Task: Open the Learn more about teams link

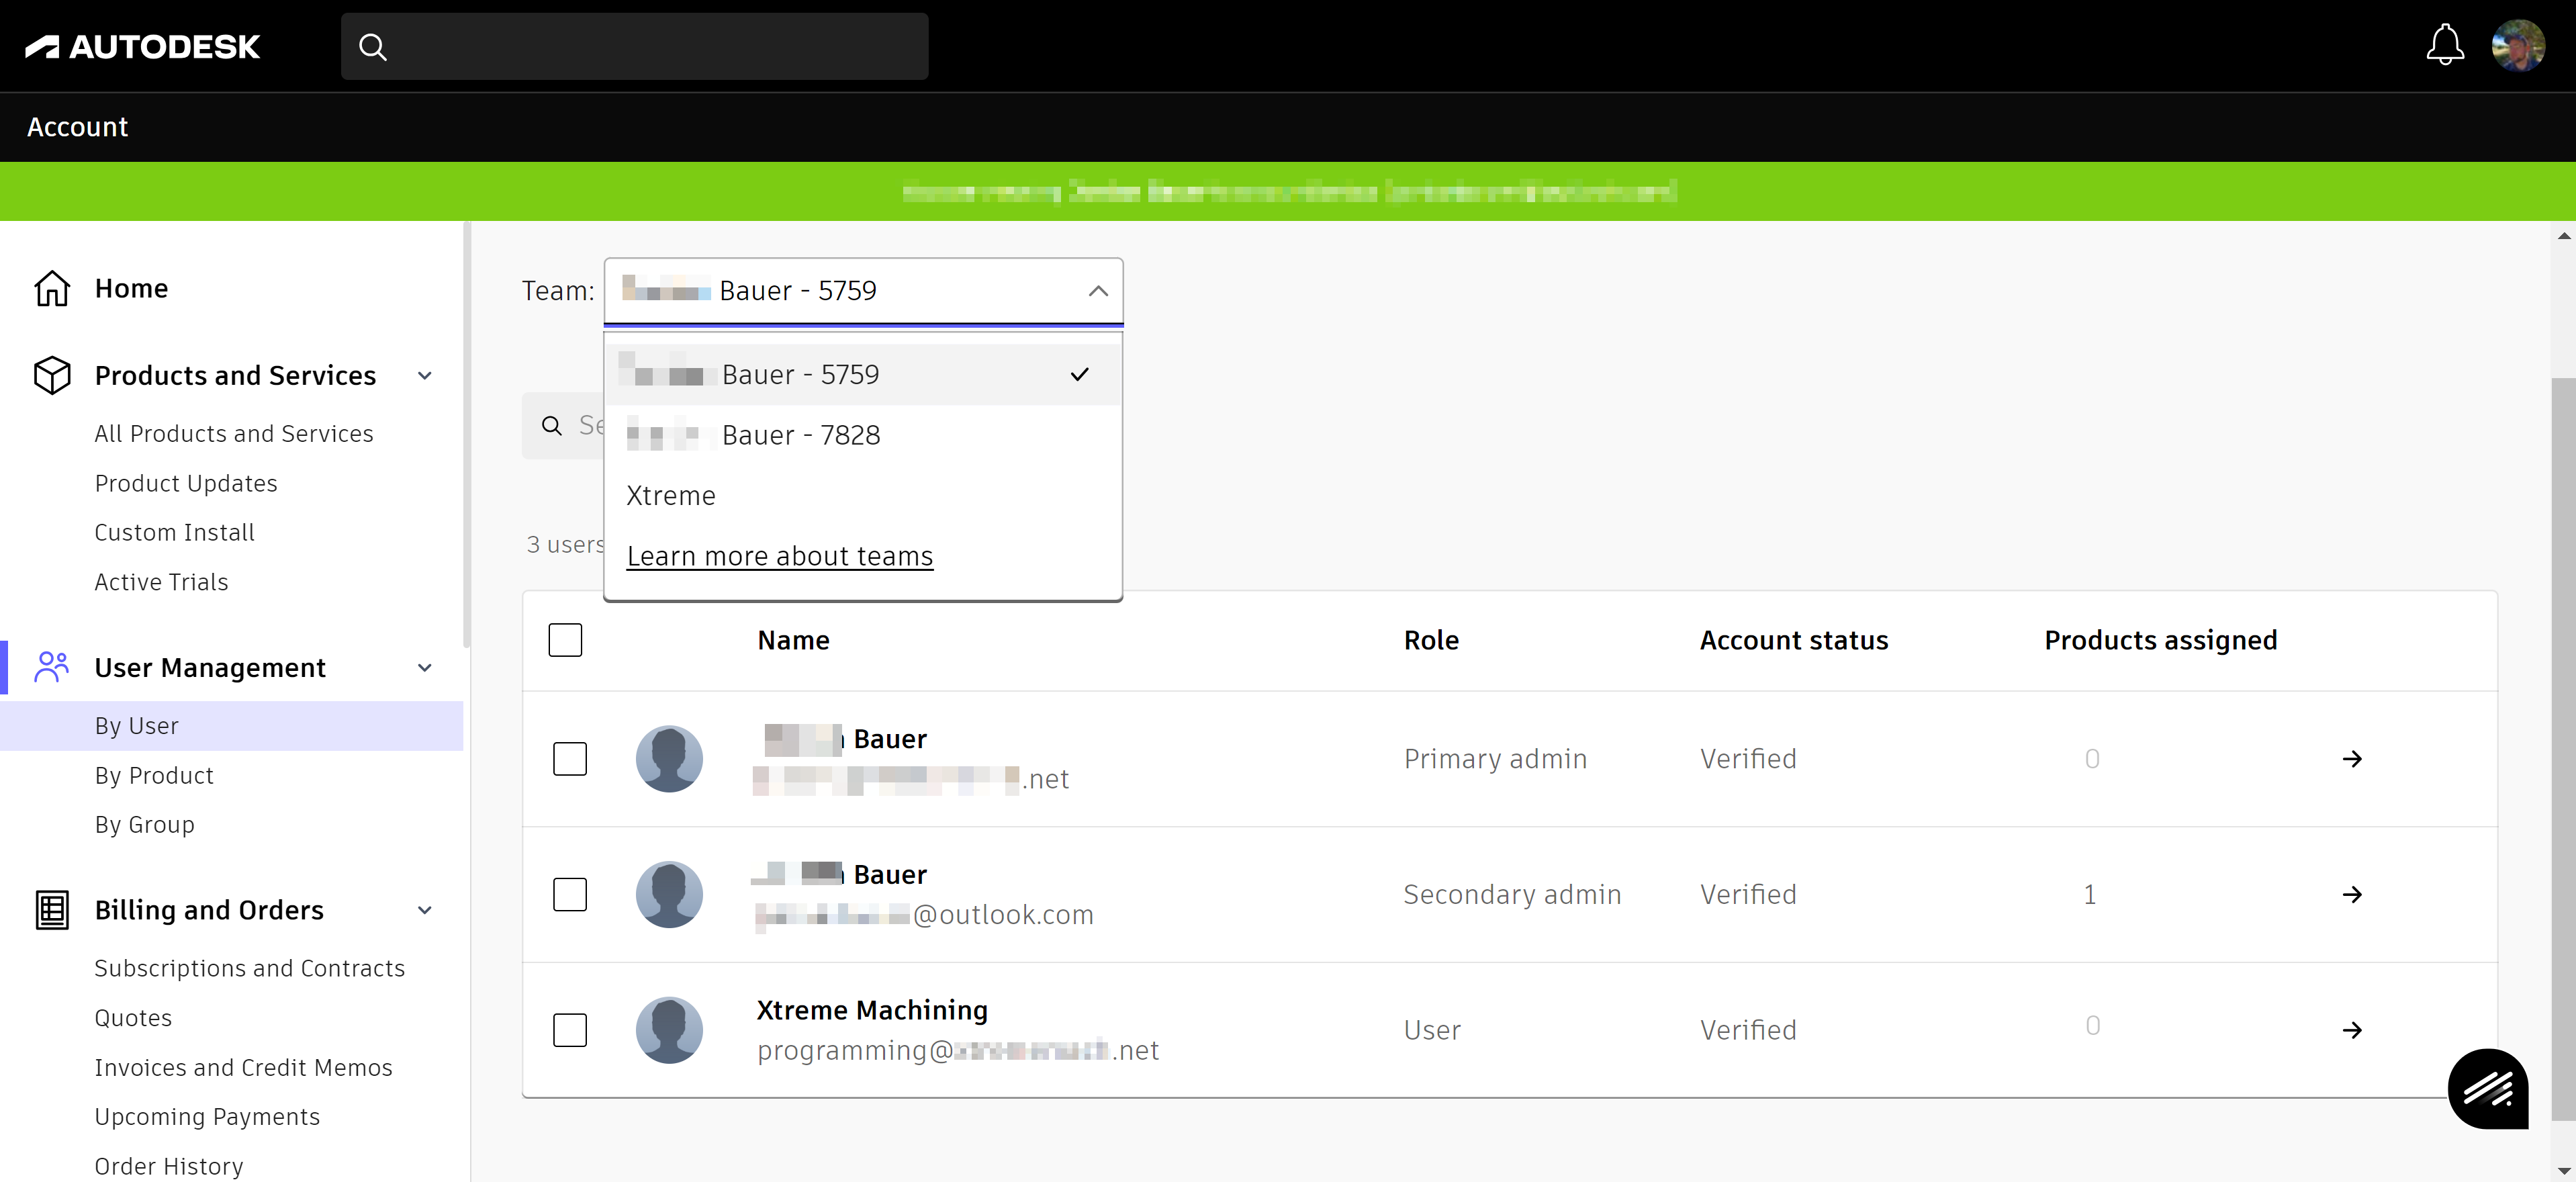Action: pos(779,556)
